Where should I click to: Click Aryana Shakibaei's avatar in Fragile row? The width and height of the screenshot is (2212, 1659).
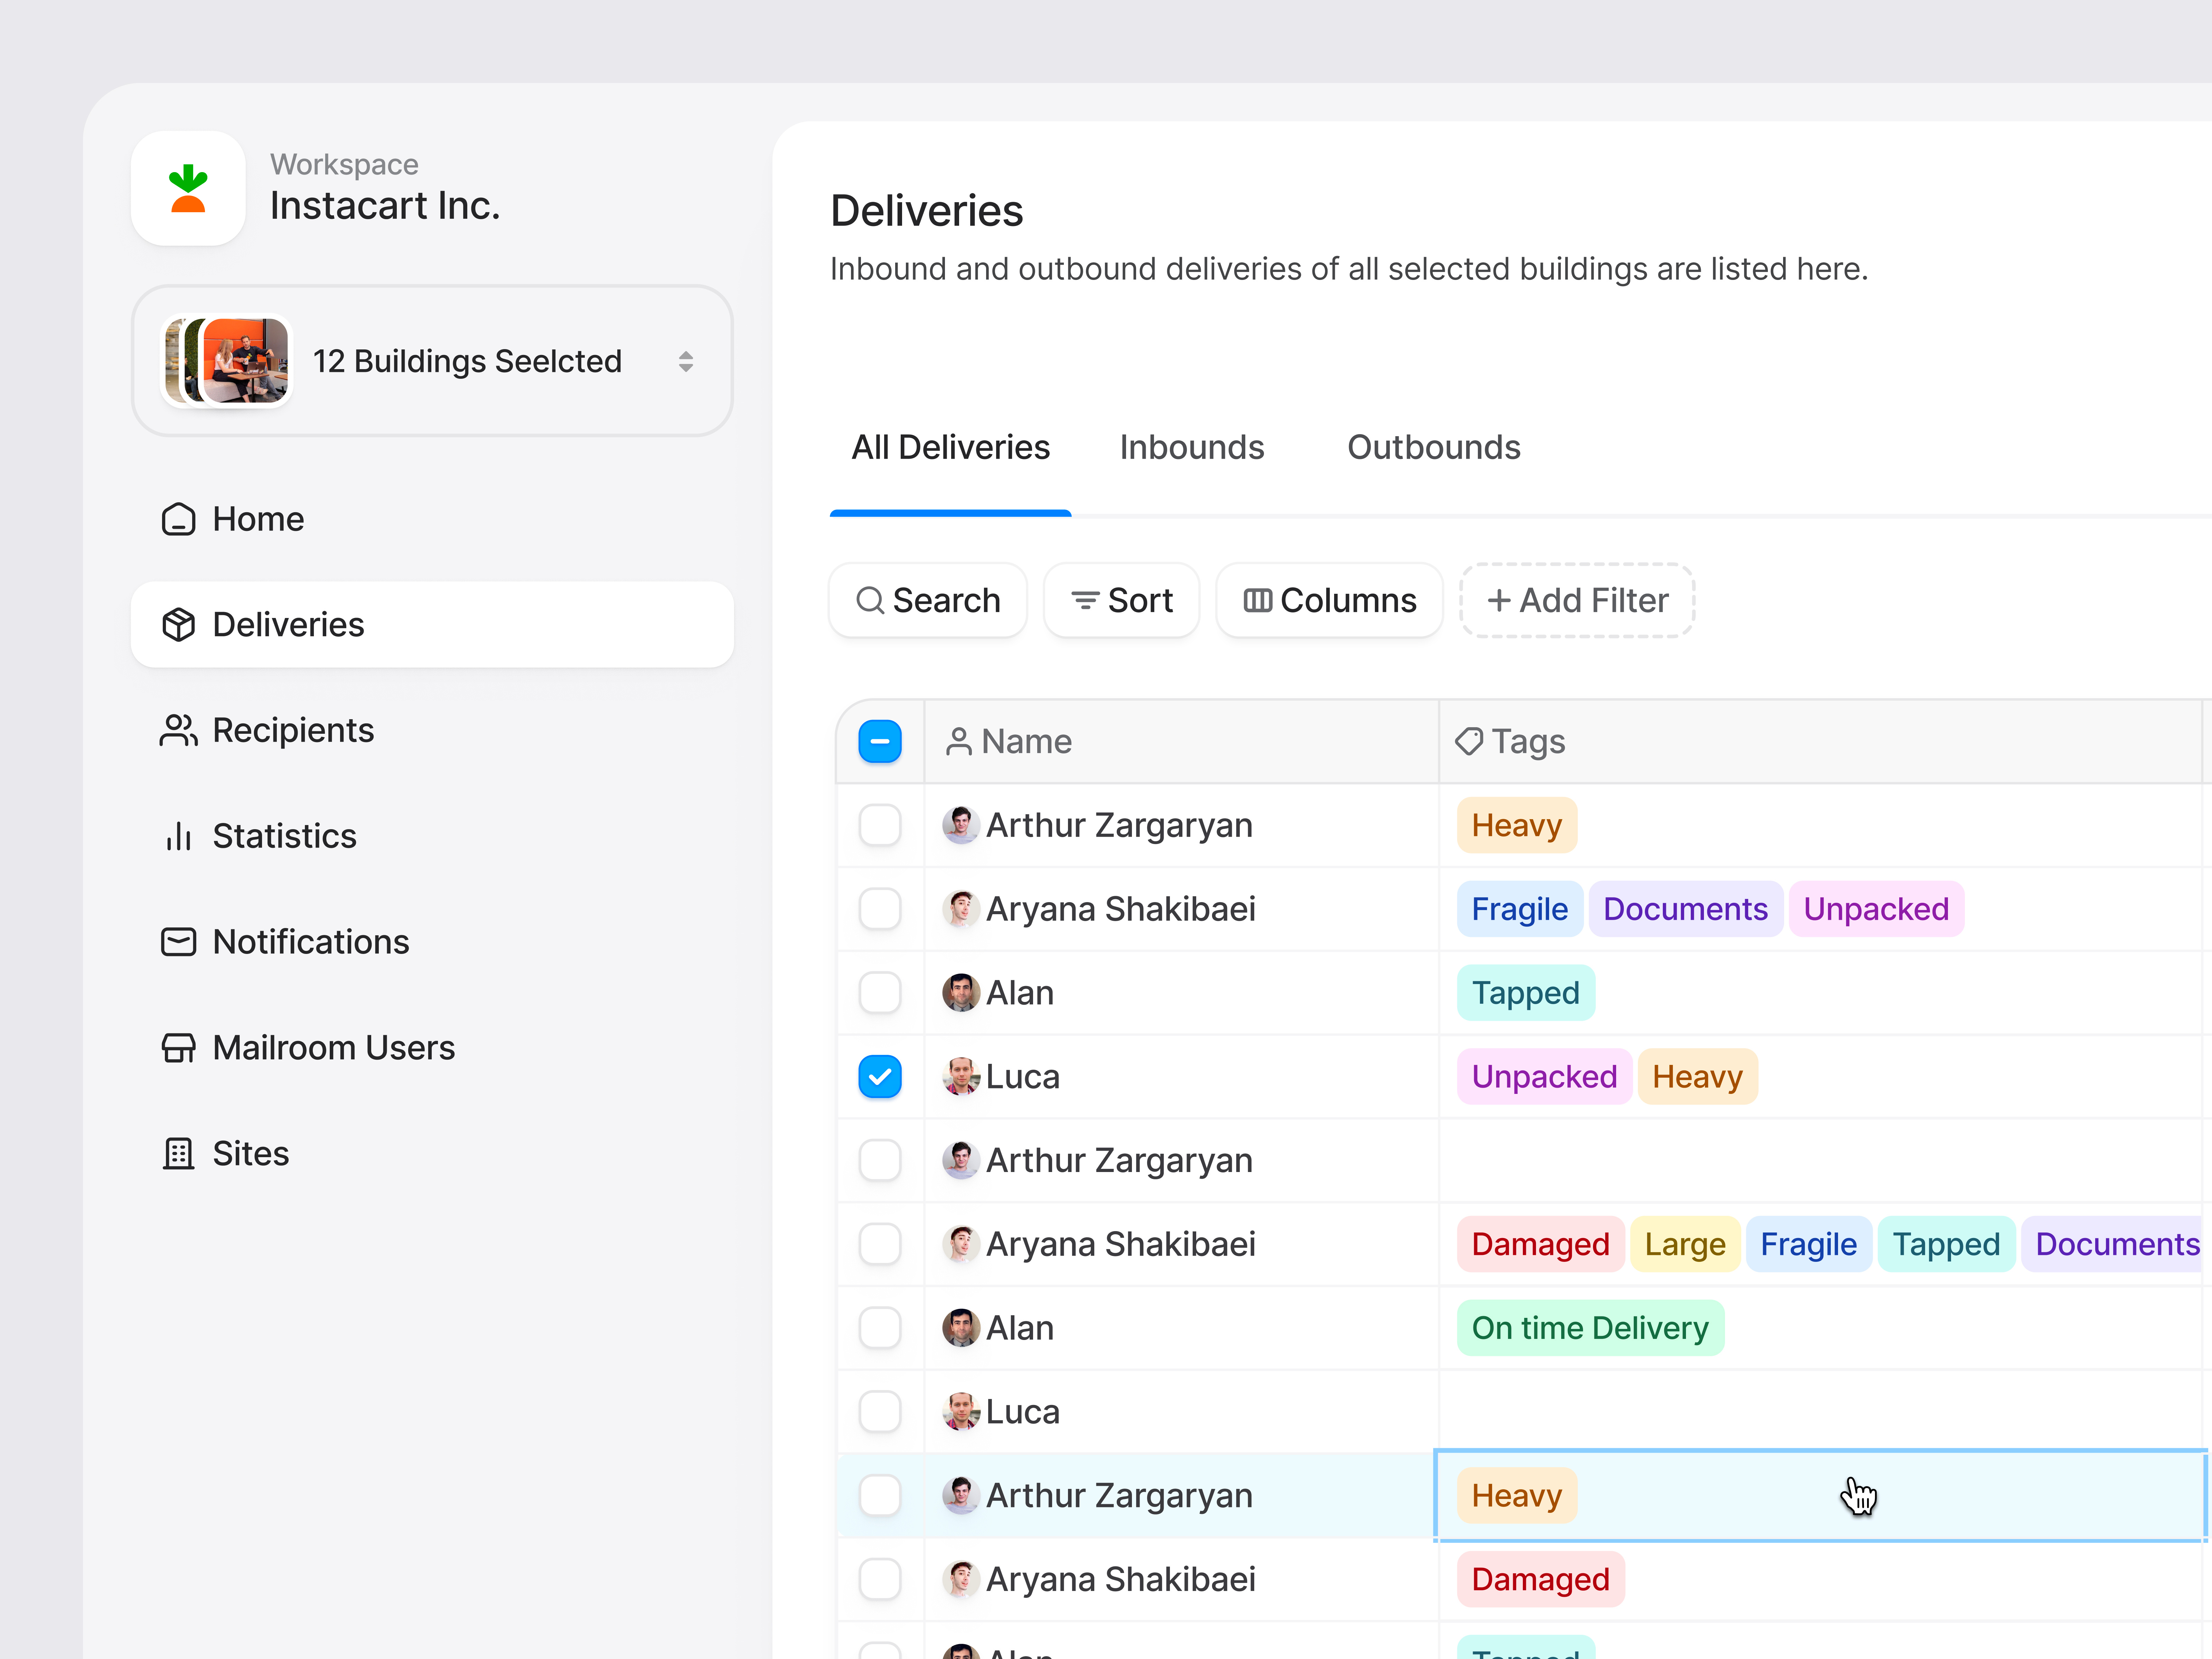961,909
